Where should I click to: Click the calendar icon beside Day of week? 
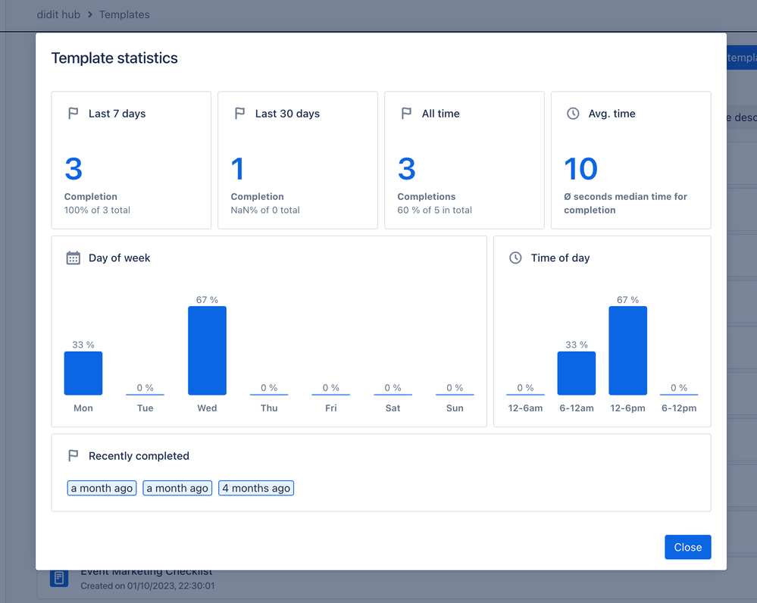pyautogui.click(x=73, y=258)
